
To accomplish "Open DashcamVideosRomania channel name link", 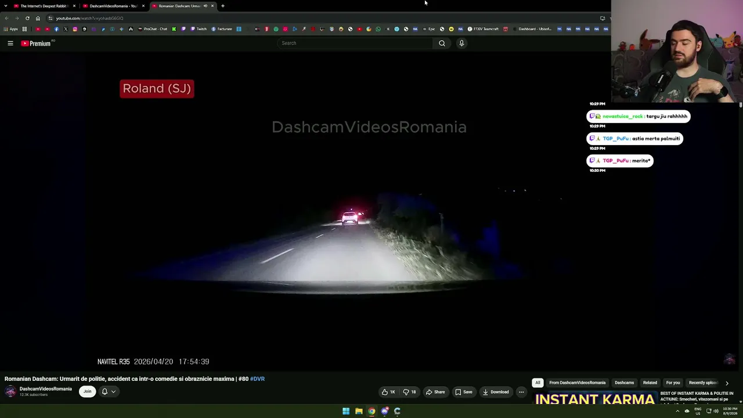I will pos(46,389).
